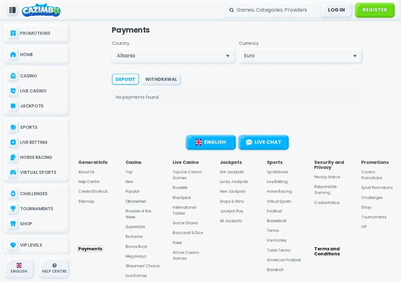The height and width of the screenshot is (282, 401).
Task: Open the Sportsbook footer link
Action: coord(277,172)
